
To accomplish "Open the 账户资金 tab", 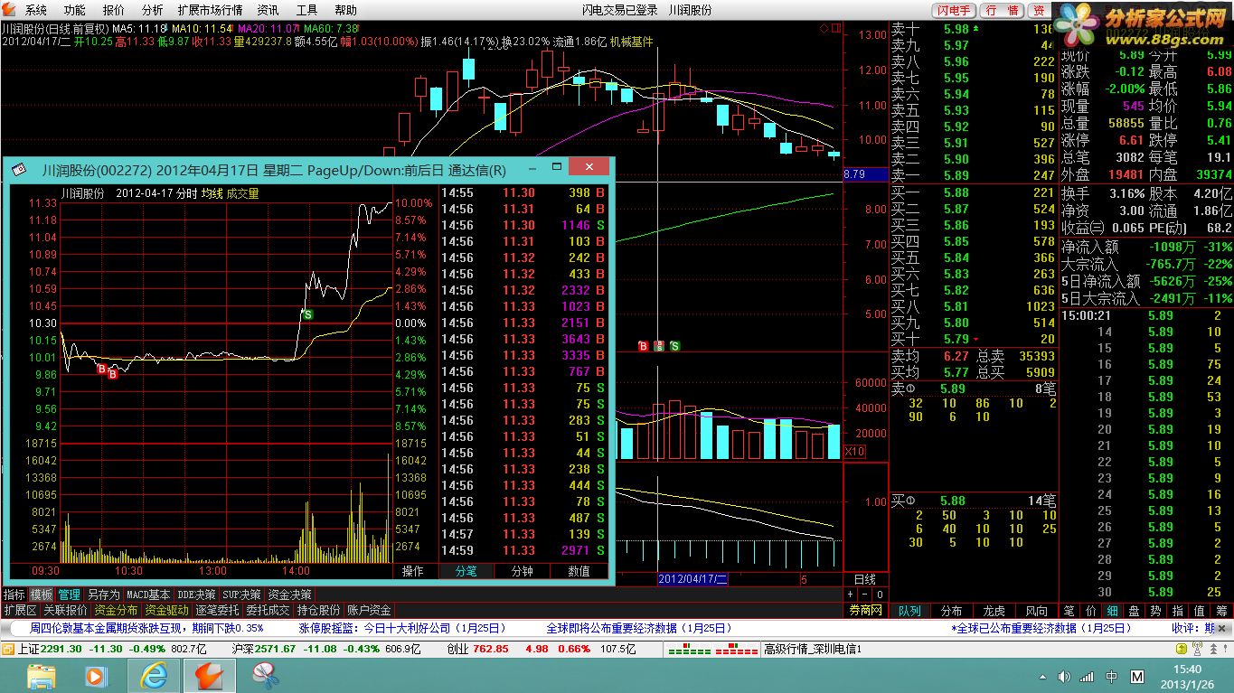I will coord(370,611).
